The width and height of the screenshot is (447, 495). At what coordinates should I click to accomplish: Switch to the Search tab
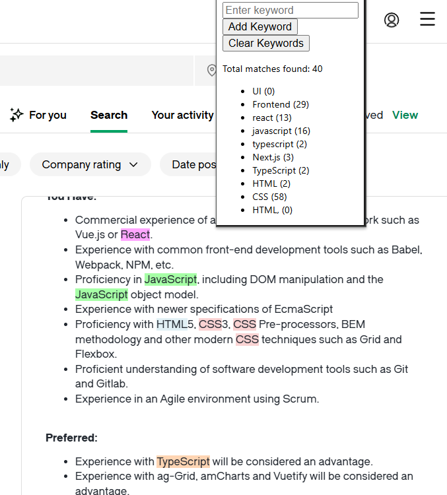tap(109, 115)
